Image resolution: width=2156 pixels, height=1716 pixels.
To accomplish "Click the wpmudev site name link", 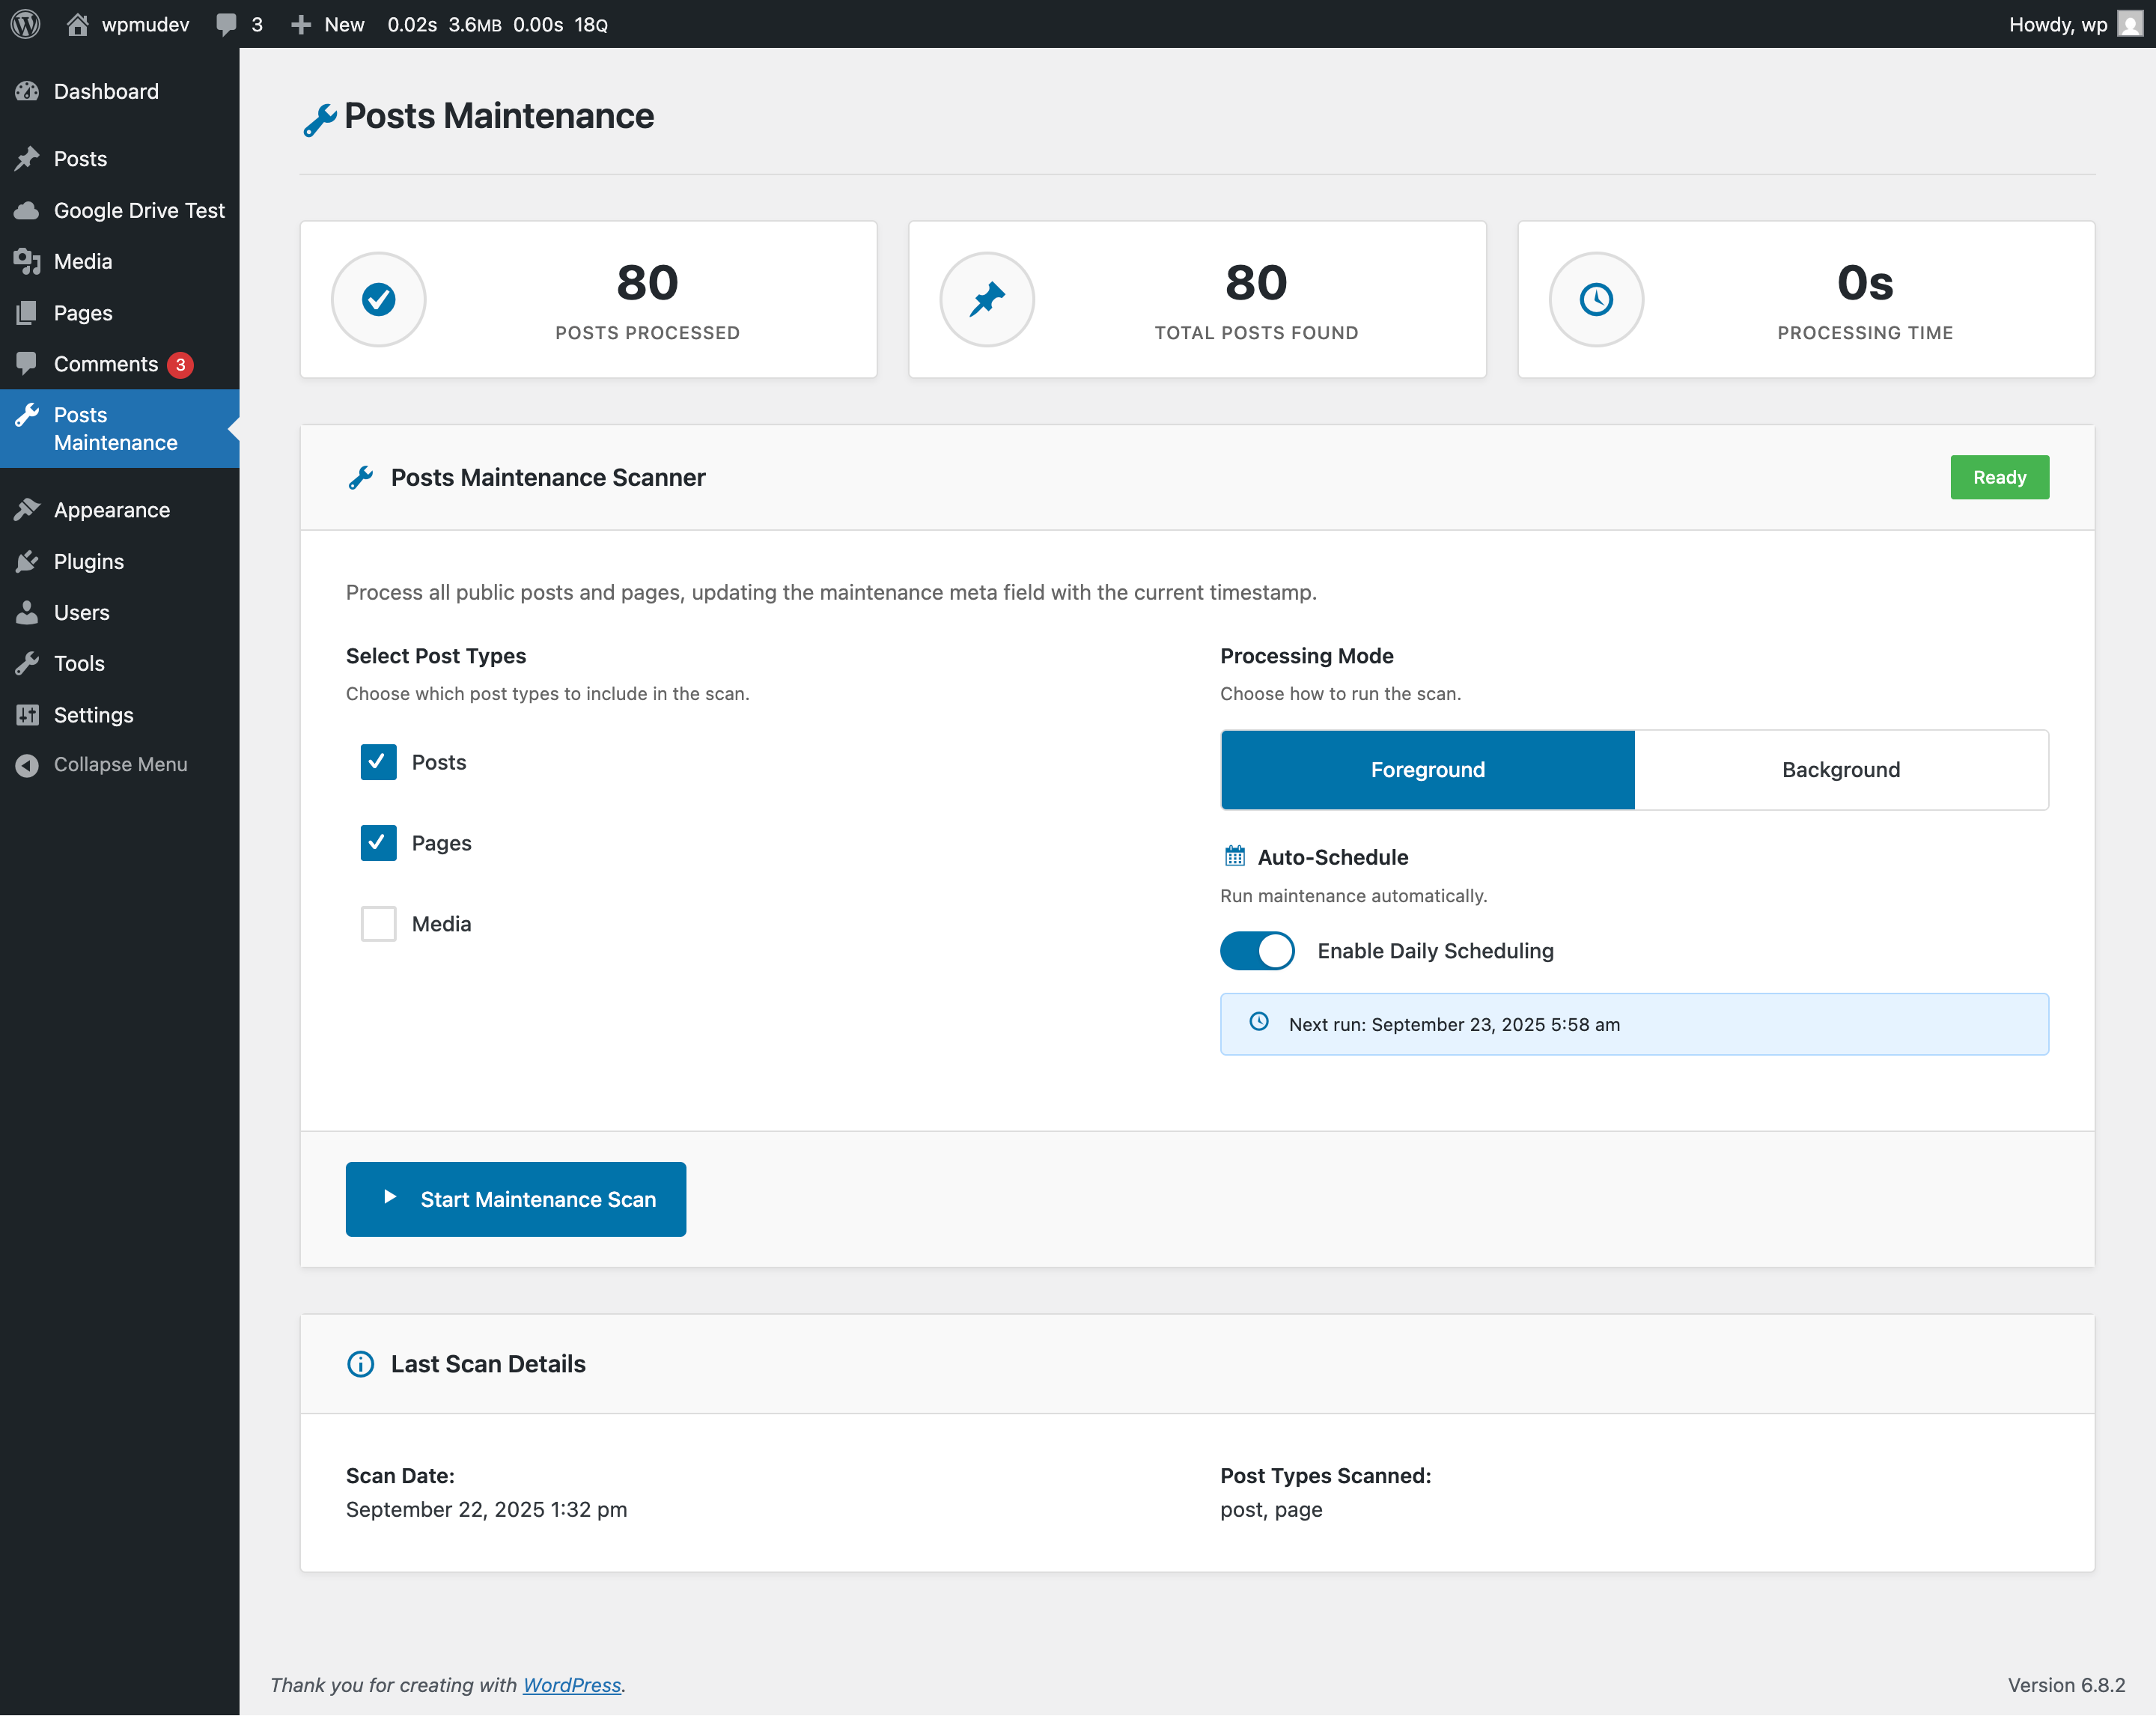I will point(145,24).
